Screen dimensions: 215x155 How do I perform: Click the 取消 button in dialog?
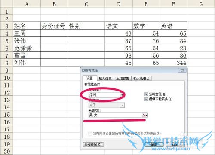pyautogui.click(x=175, y=145)
